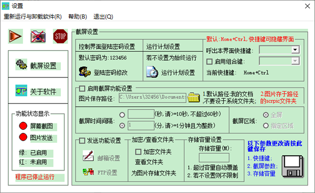The width and height of the screenshot is (315, 193).
Task: Open the 帮助(B) menu
Action: (78, 17)
